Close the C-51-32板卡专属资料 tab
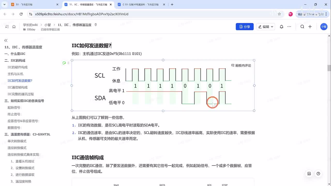This screenshot has height=186, width=331. tap(163, 4)
